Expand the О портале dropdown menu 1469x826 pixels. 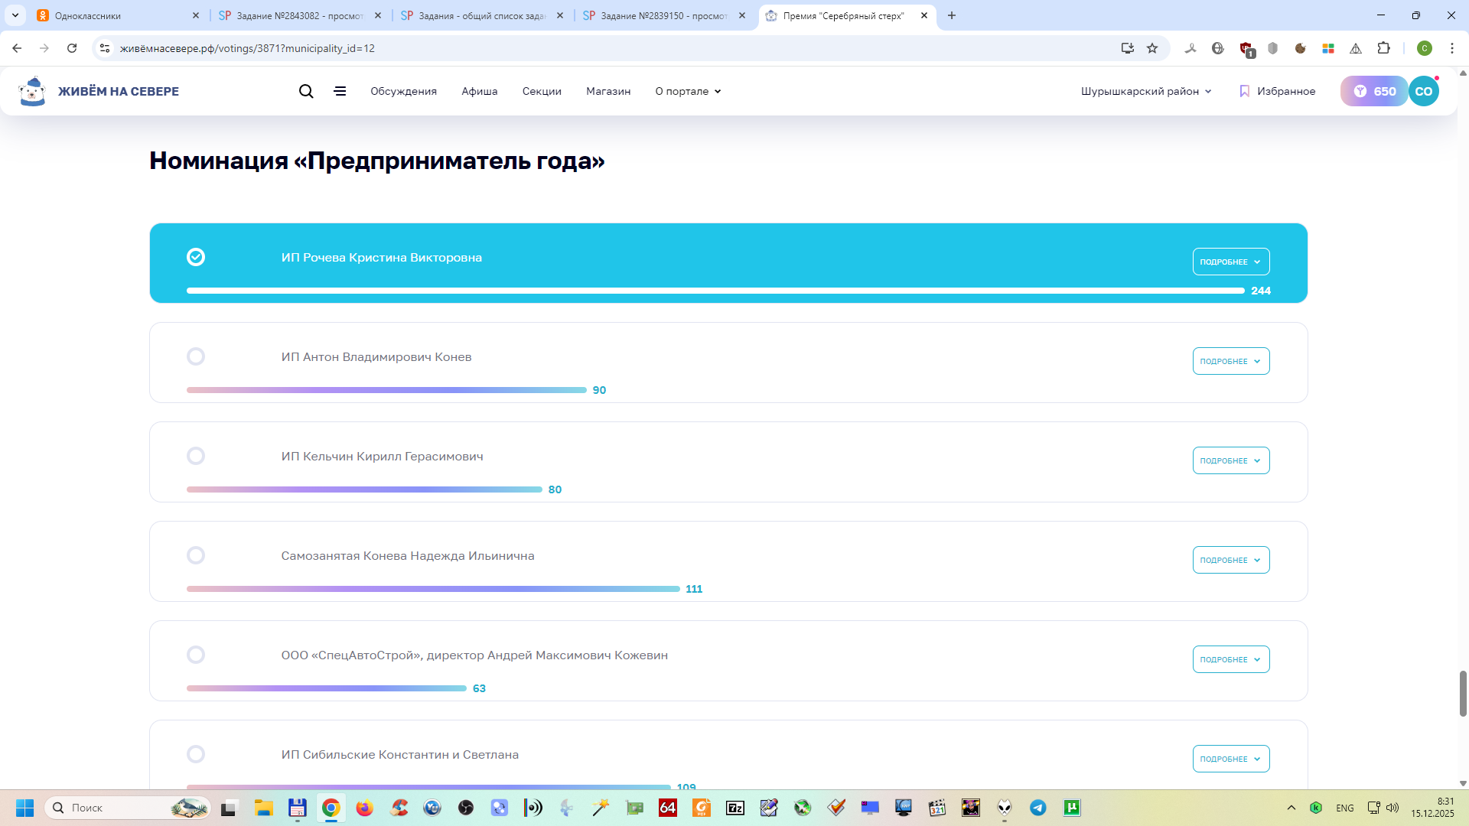(x=688, y=91)
